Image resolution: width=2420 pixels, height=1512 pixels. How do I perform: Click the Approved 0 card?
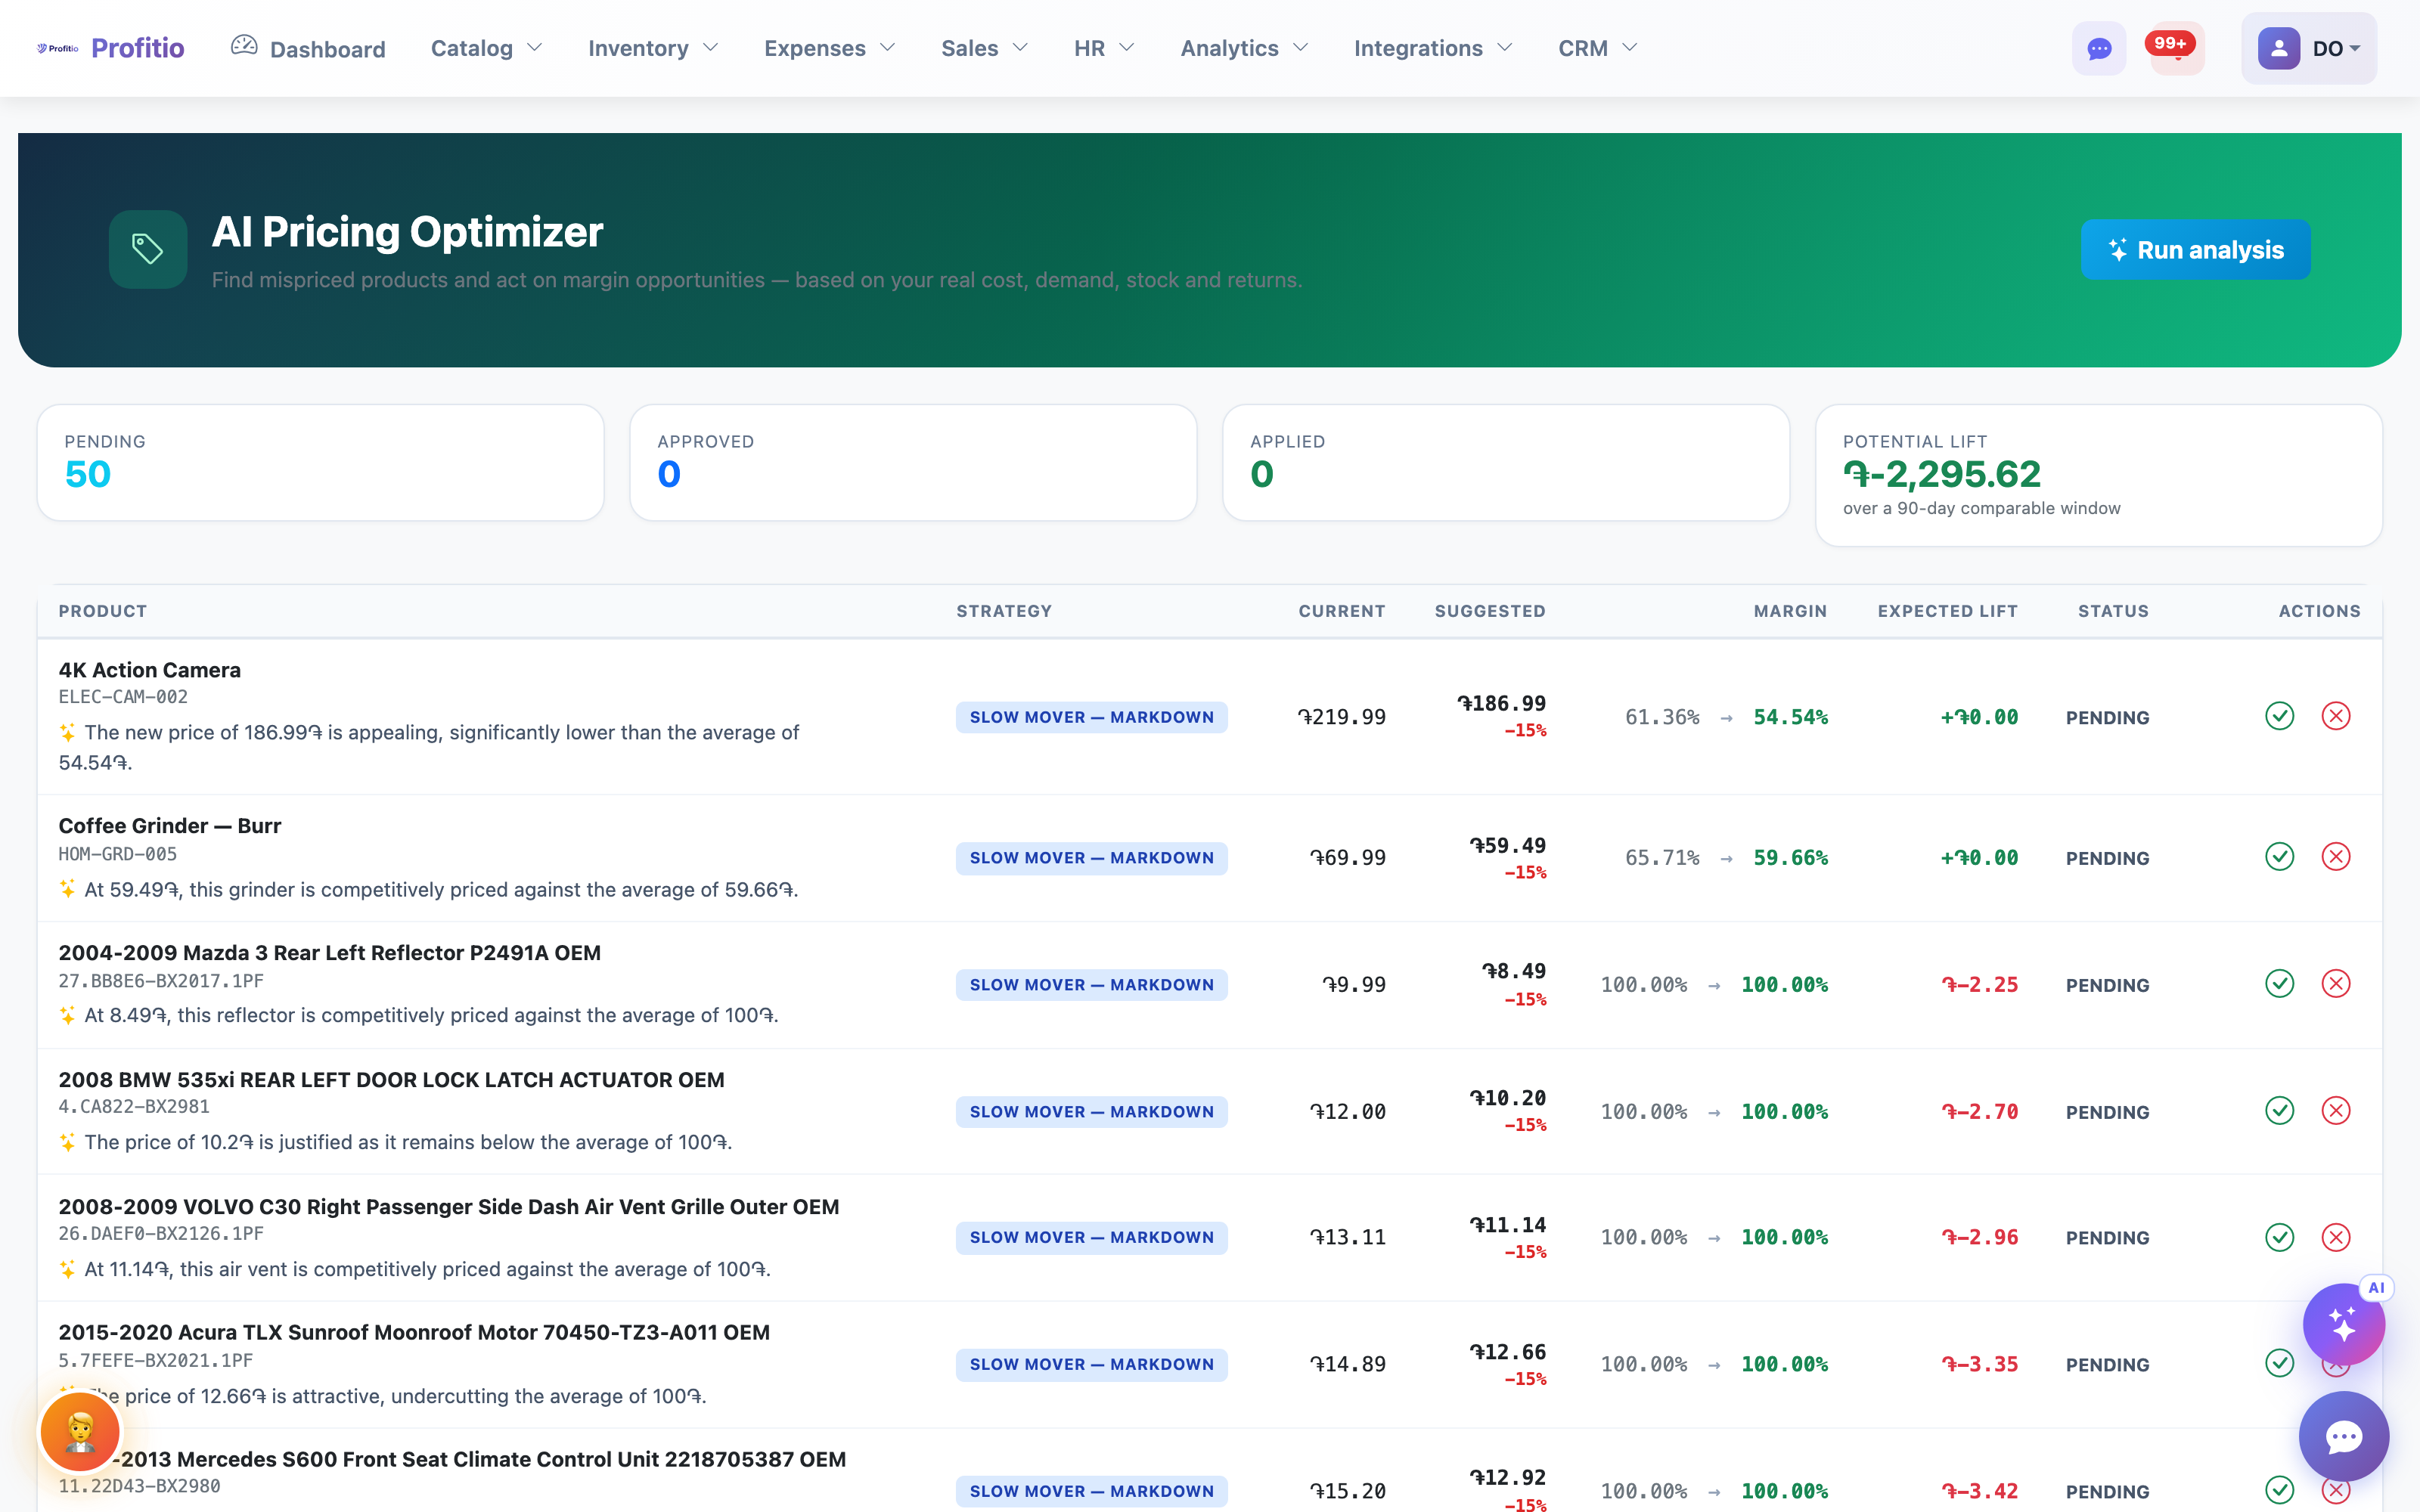(913, 462)
